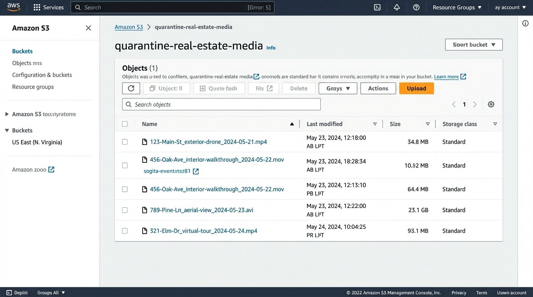Collapse the Buckets section in sidebar
533x297 pixels.
point(7,130)
